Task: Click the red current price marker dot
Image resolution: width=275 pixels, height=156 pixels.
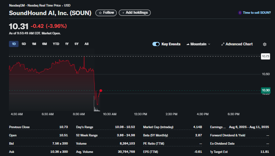Action: tap(101, 91)
